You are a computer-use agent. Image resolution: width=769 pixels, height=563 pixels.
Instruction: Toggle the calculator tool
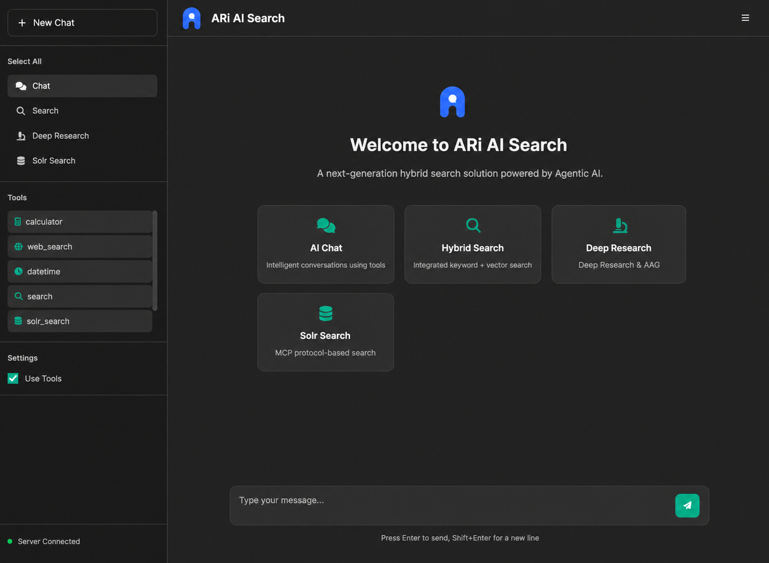pos(80,222)
